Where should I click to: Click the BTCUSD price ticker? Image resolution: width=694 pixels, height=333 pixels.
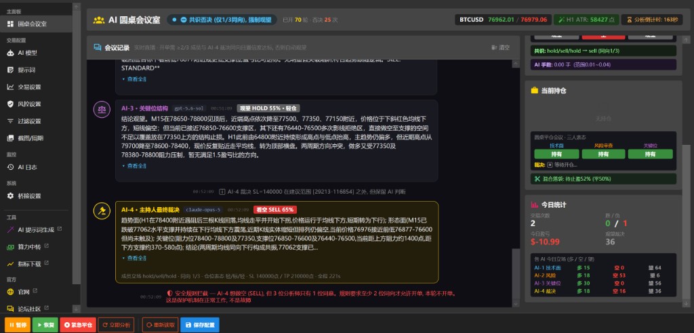(503, 20)
